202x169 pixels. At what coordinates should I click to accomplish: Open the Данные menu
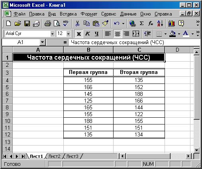[x=128, y=14]
